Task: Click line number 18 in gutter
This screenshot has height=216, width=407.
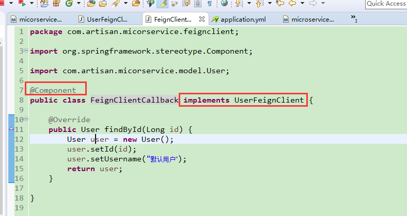Action: click(19, 198)
